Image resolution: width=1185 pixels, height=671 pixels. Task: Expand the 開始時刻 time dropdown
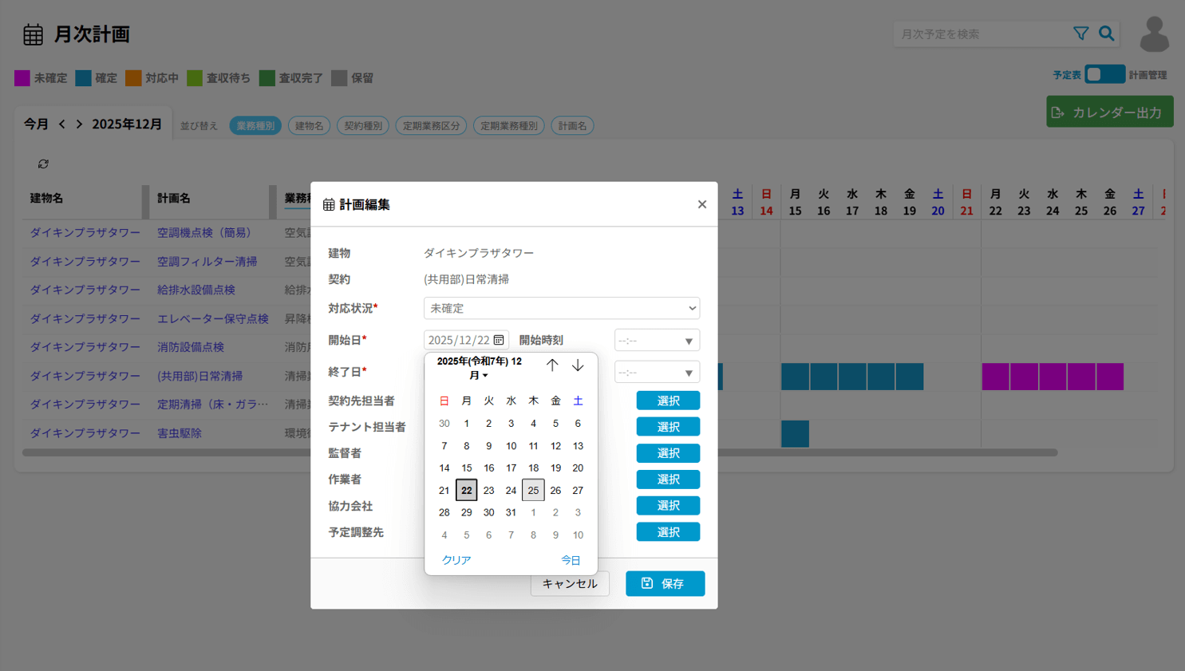coord(657,341)
